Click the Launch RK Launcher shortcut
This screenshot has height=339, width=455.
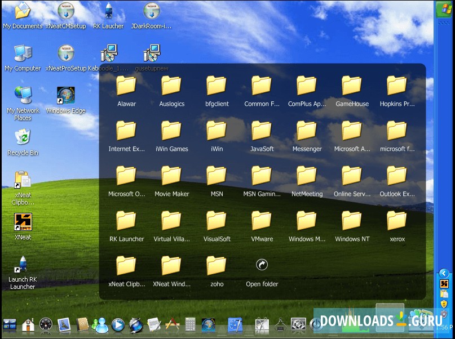23,265
